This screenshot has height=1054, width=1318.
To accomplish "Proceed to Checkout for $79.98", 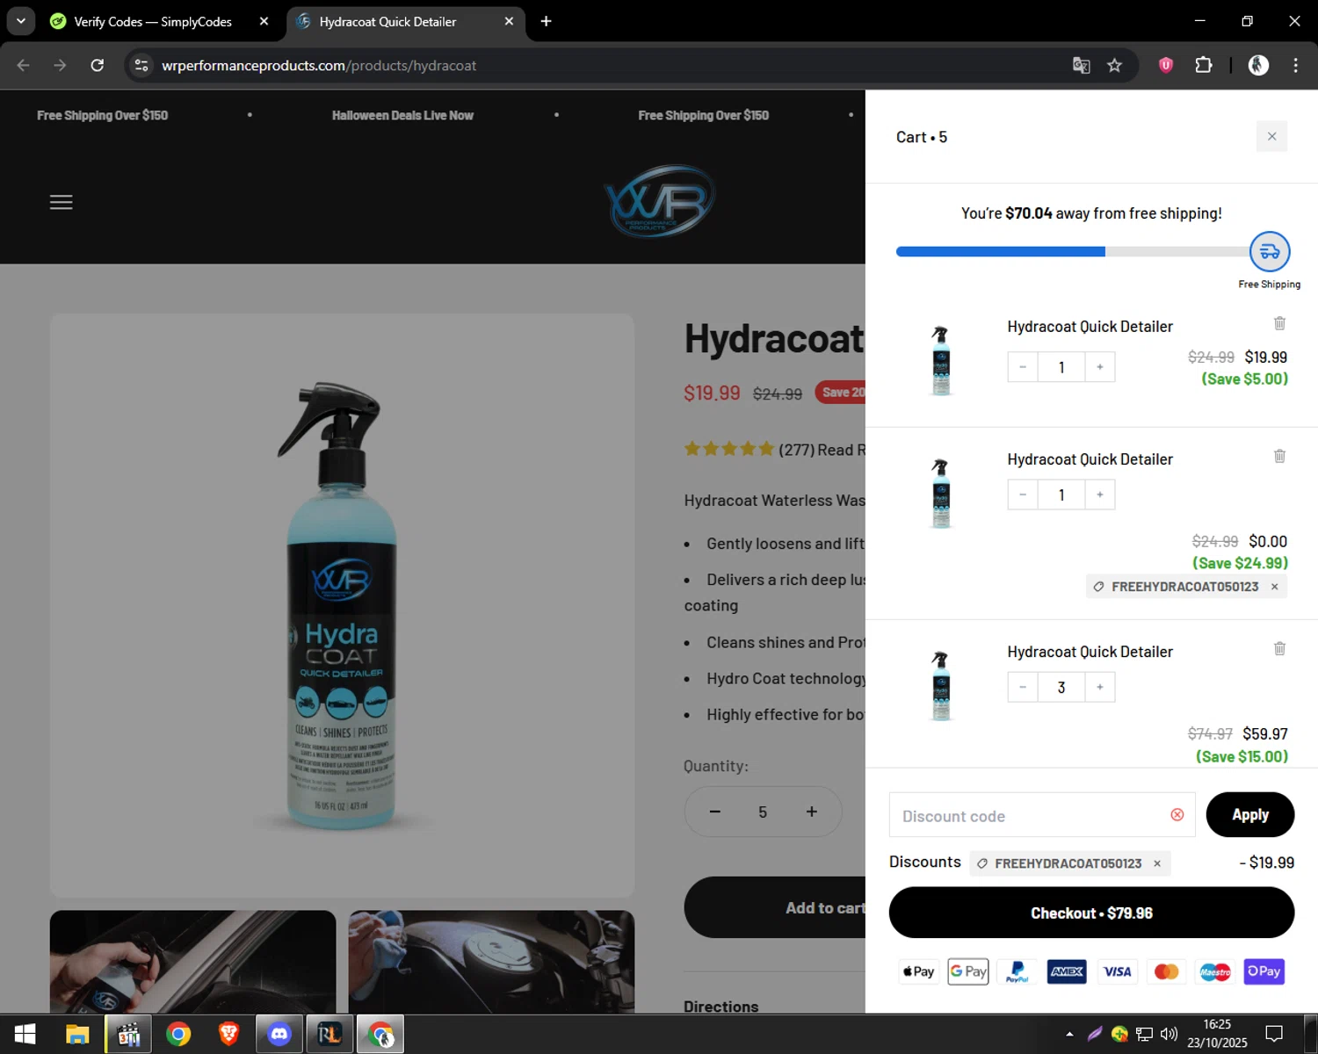I will coord(1091,913).
